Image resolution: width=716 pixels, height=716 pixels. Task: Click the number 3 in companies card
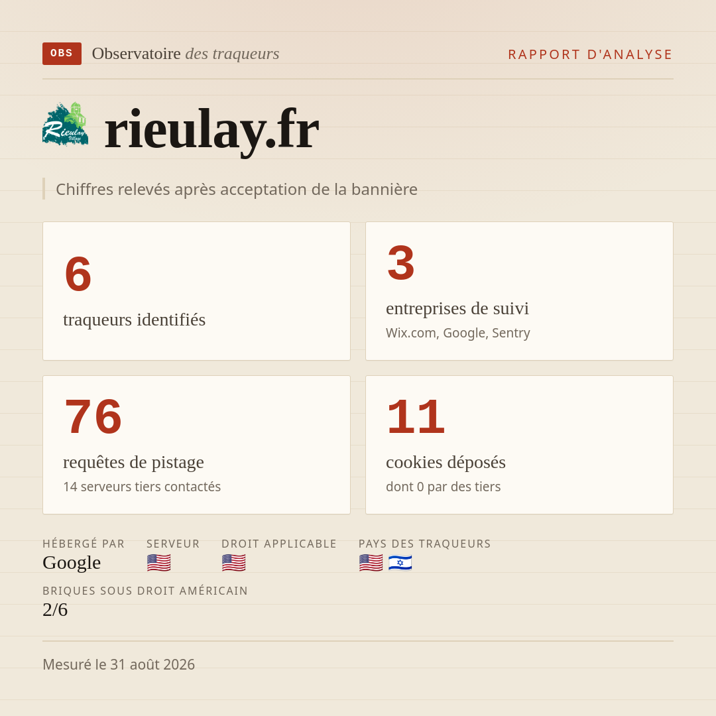click(x=401, y=263)
